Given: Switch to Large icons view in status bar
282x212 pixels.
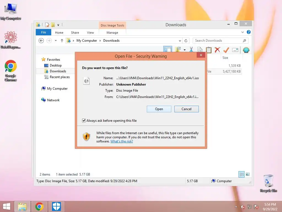Looking at the screenshot, I should coord(248,174).
